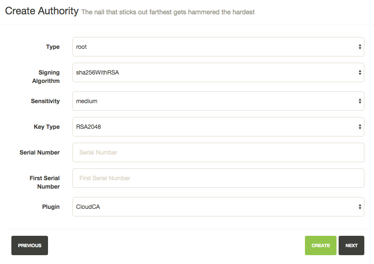The height and width of the screenshot is (264, 374).
Task: Focus the First Serial Number text field
Action: click(x=218, y=178)
